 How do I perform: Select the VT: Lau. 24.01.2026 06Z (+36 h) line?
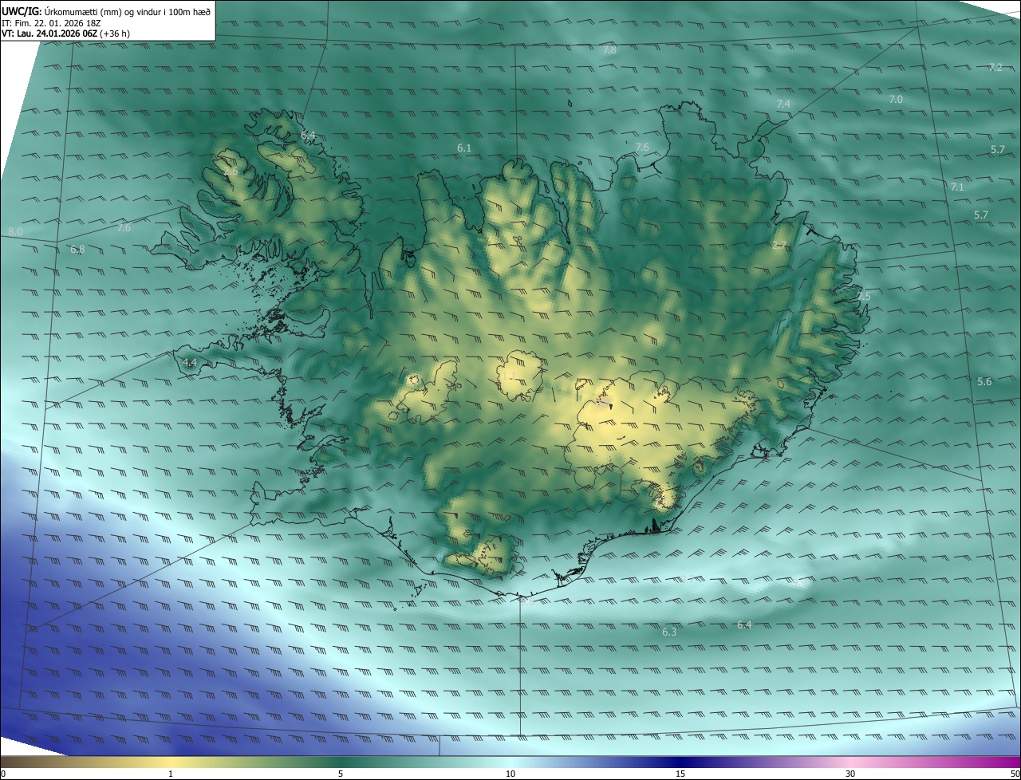click(x=66, y=33)
